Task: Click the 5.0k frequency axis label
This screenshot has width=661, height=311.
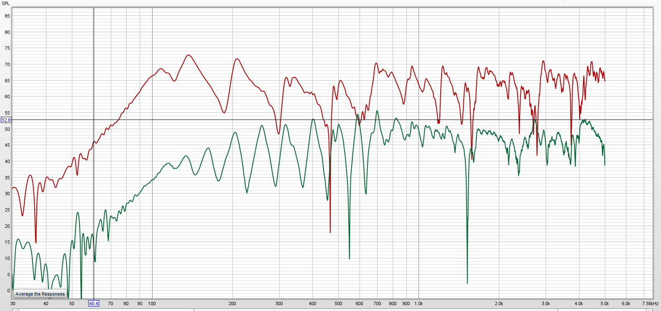Action: (x=605, y=303)
